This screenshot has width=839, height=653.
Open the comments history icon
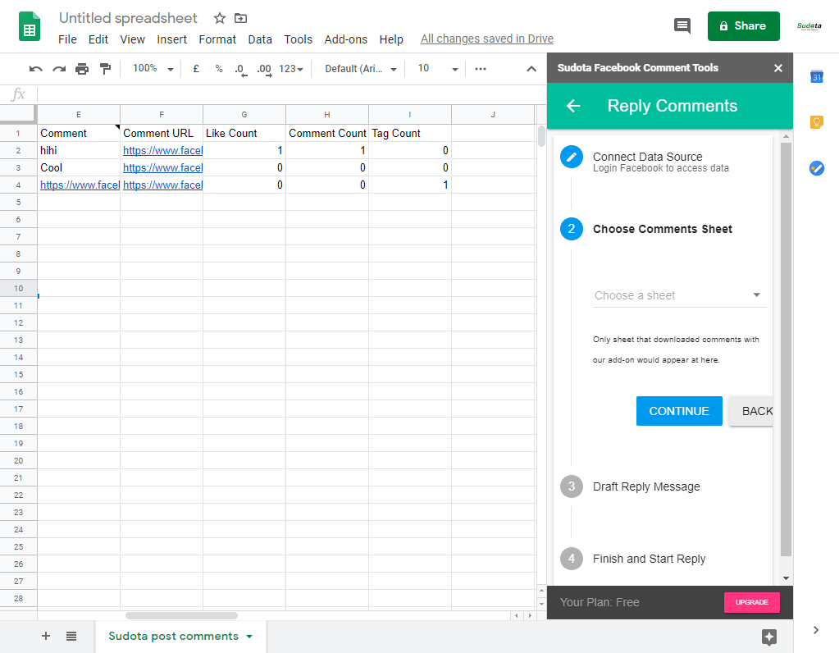coord(682,25)
